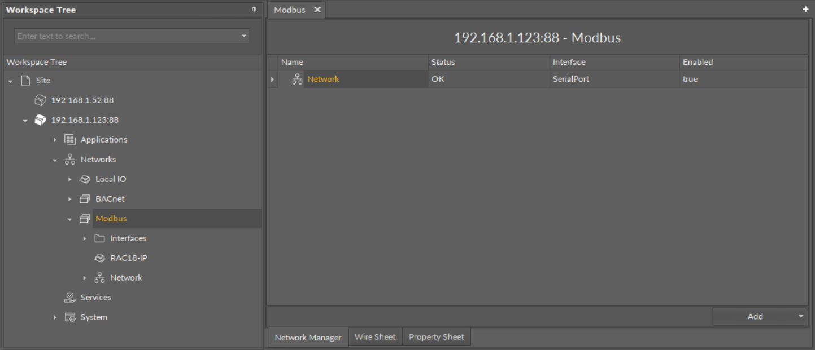This screenshot has height=350, width=815.
Task: Click the Networks icon in workspace tree
Action: point(70,160)
